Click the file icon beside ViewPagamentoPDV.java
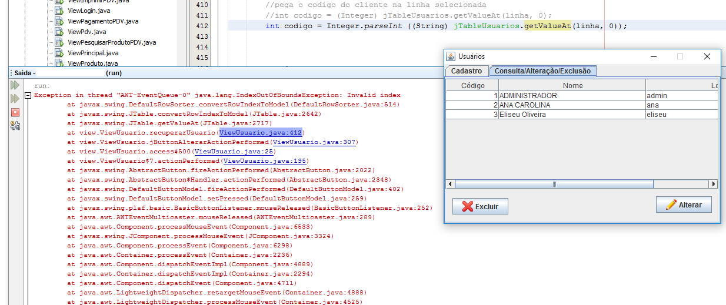Viewport: 726px width, 305px height. [x=59, y=21]
